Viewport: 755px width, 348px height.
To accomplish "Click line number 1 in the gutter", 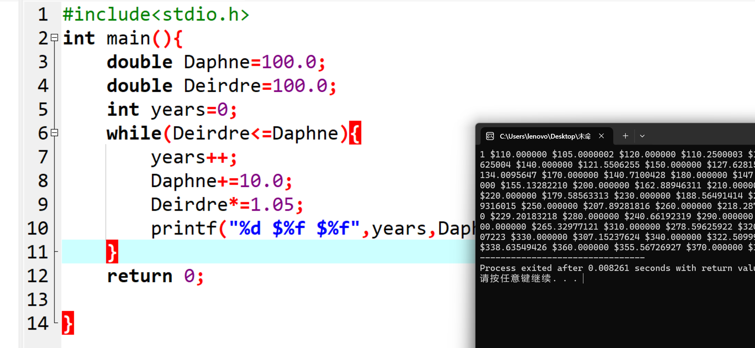I will click(x=43, y=14).
